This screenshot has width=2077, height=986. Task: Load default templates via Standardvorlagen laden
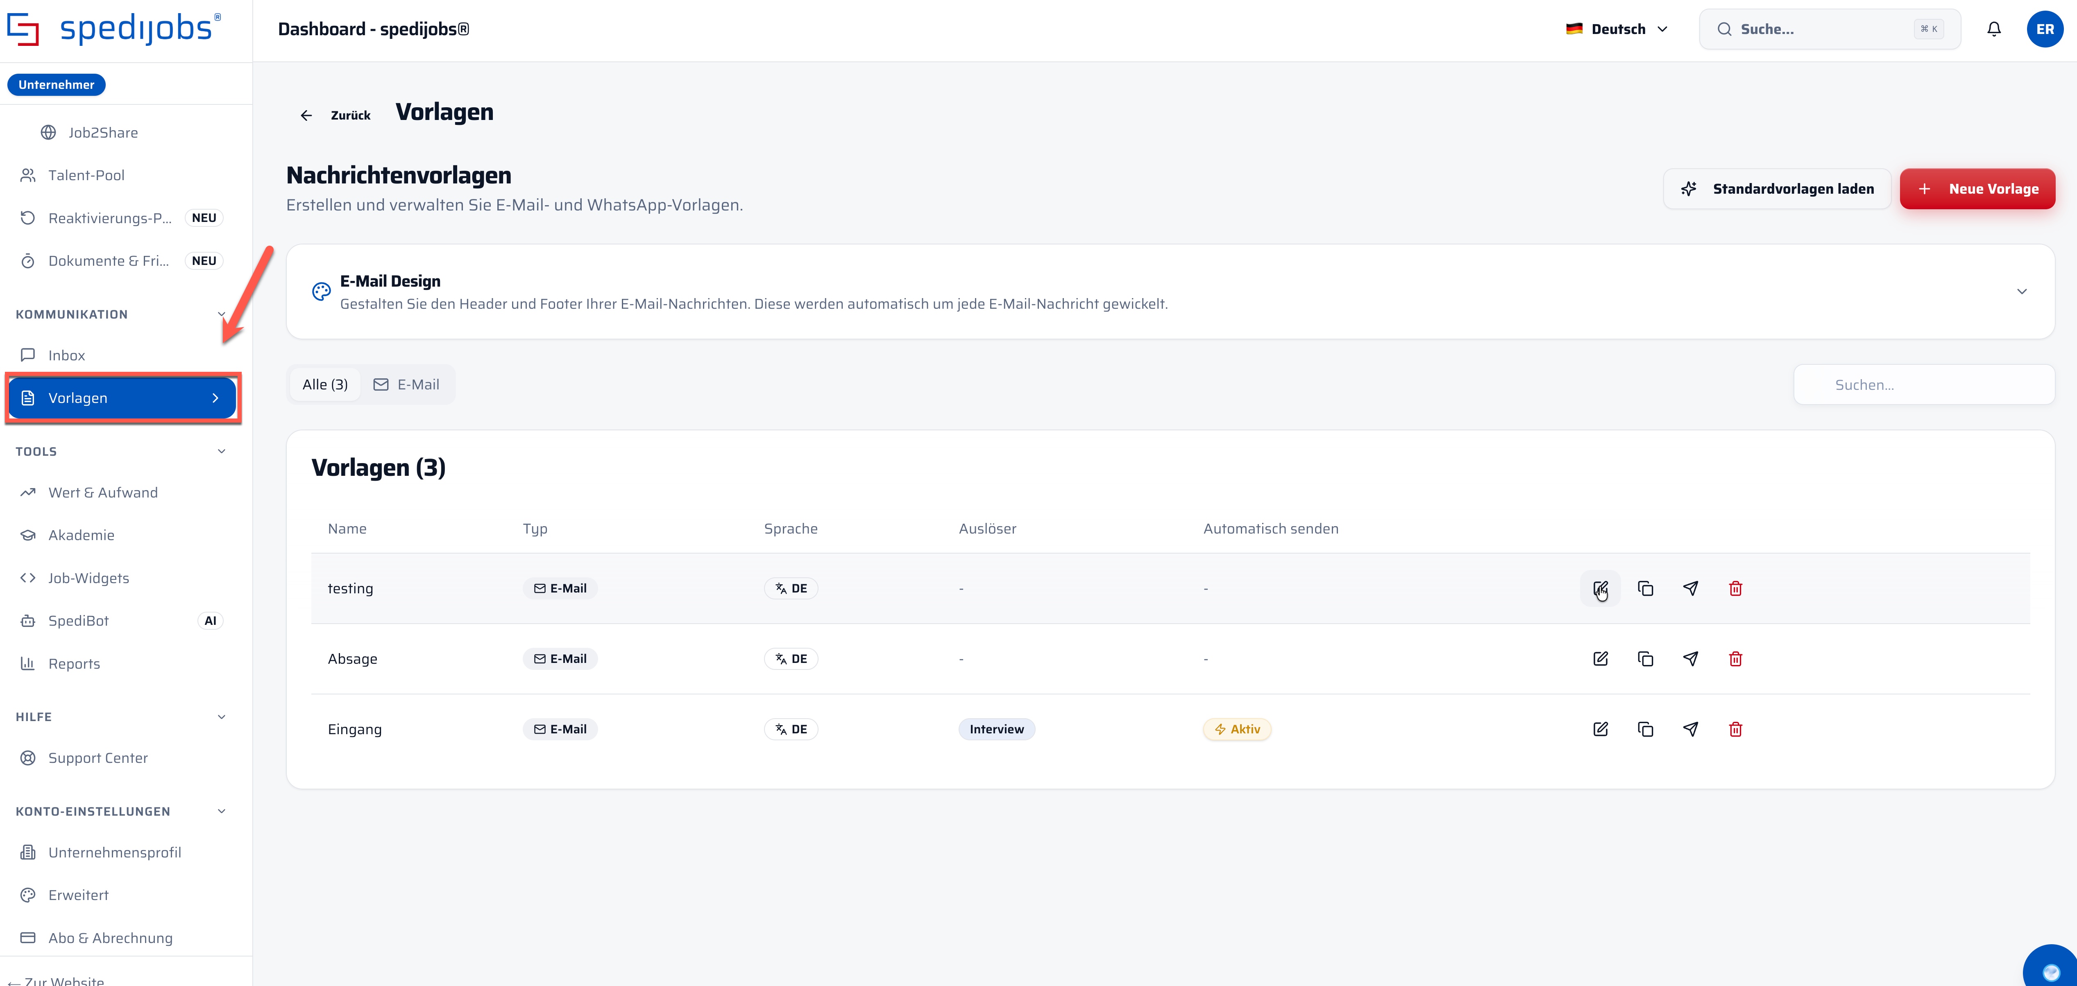click(x=1777, y=189)
